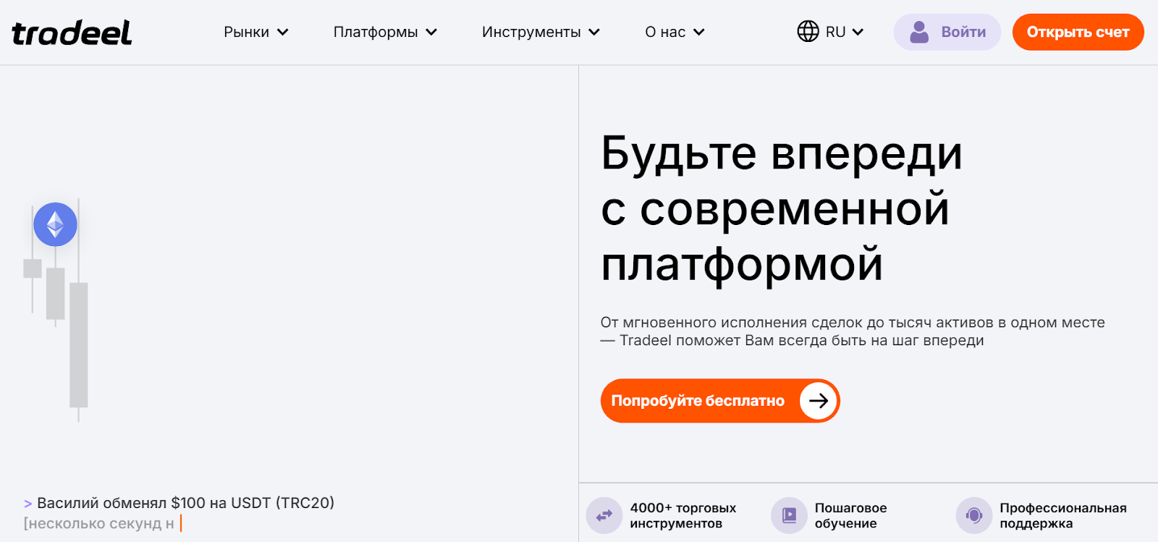The width and height of the screenshot is (1158, 542).
Task: Expand the Платформы chevron
Action: point(431,32)
